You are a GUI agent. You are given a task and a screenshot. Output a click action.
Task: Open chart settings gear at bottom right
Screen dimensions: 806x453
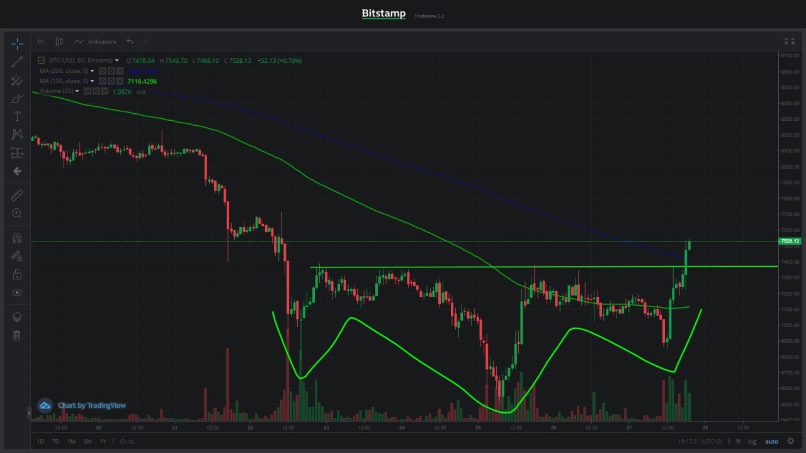click(791, 441)
